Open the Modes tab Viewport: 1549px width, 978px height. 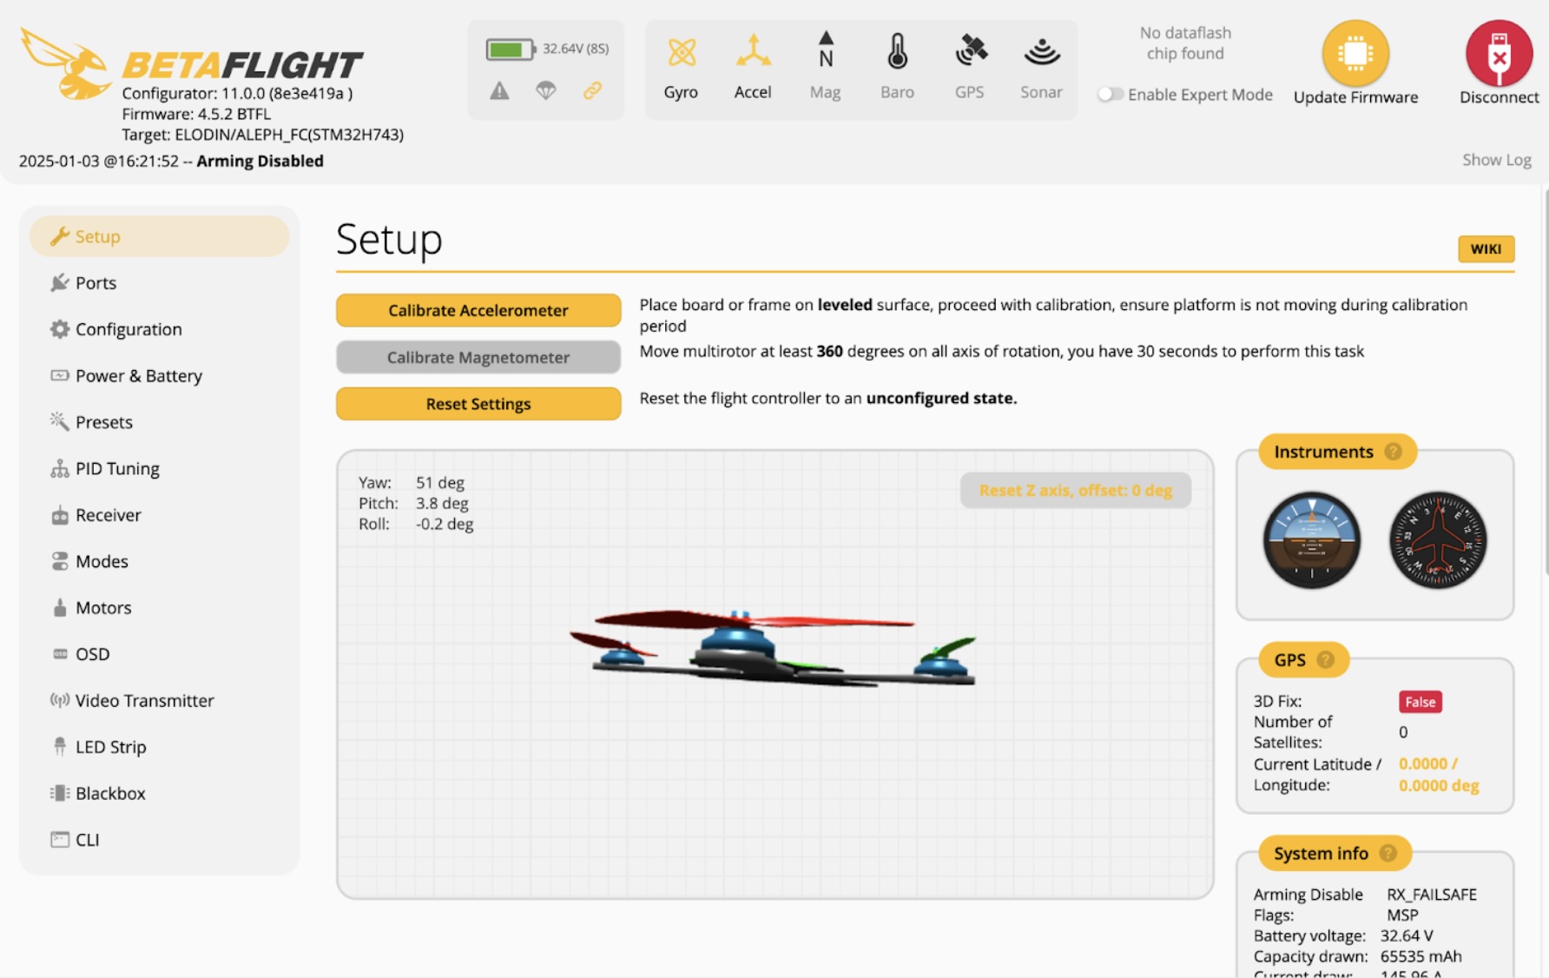pos(160,562)
